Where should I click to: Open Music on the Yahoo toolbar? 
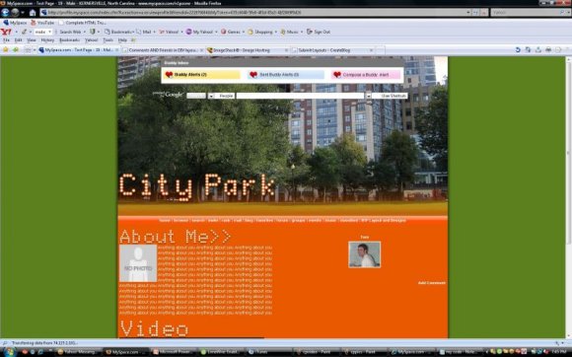[x=289, y=32]
